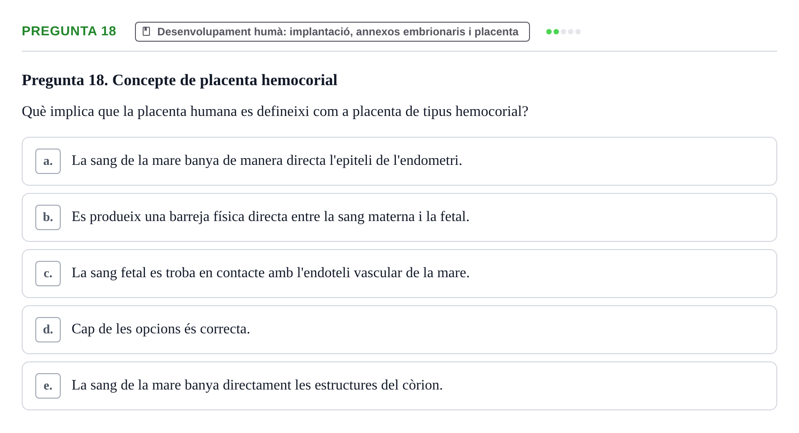The height and width of the screenshot is (433, 799).
Task: Click the difficulty dots indicator
Action: tap(563, 32)
